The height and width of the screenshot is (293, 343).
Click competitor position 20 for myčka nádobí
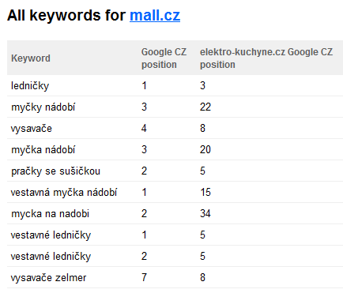(205, 149)
